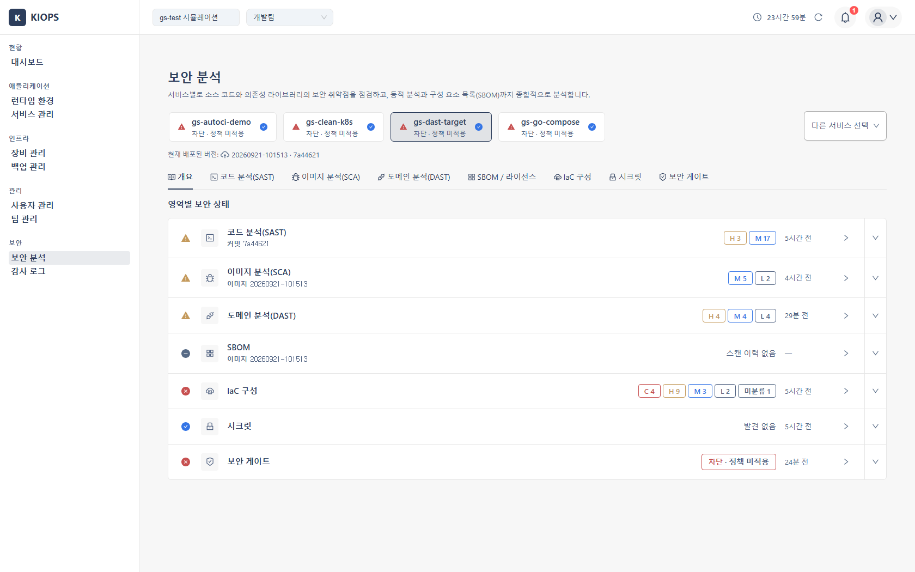Click the warning triangle on the SAST row
This screenshot has width=915, height=572.
[186, 238]
